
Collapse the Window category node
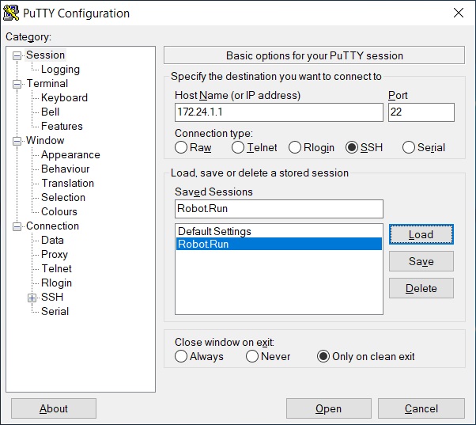pos(17,141)
